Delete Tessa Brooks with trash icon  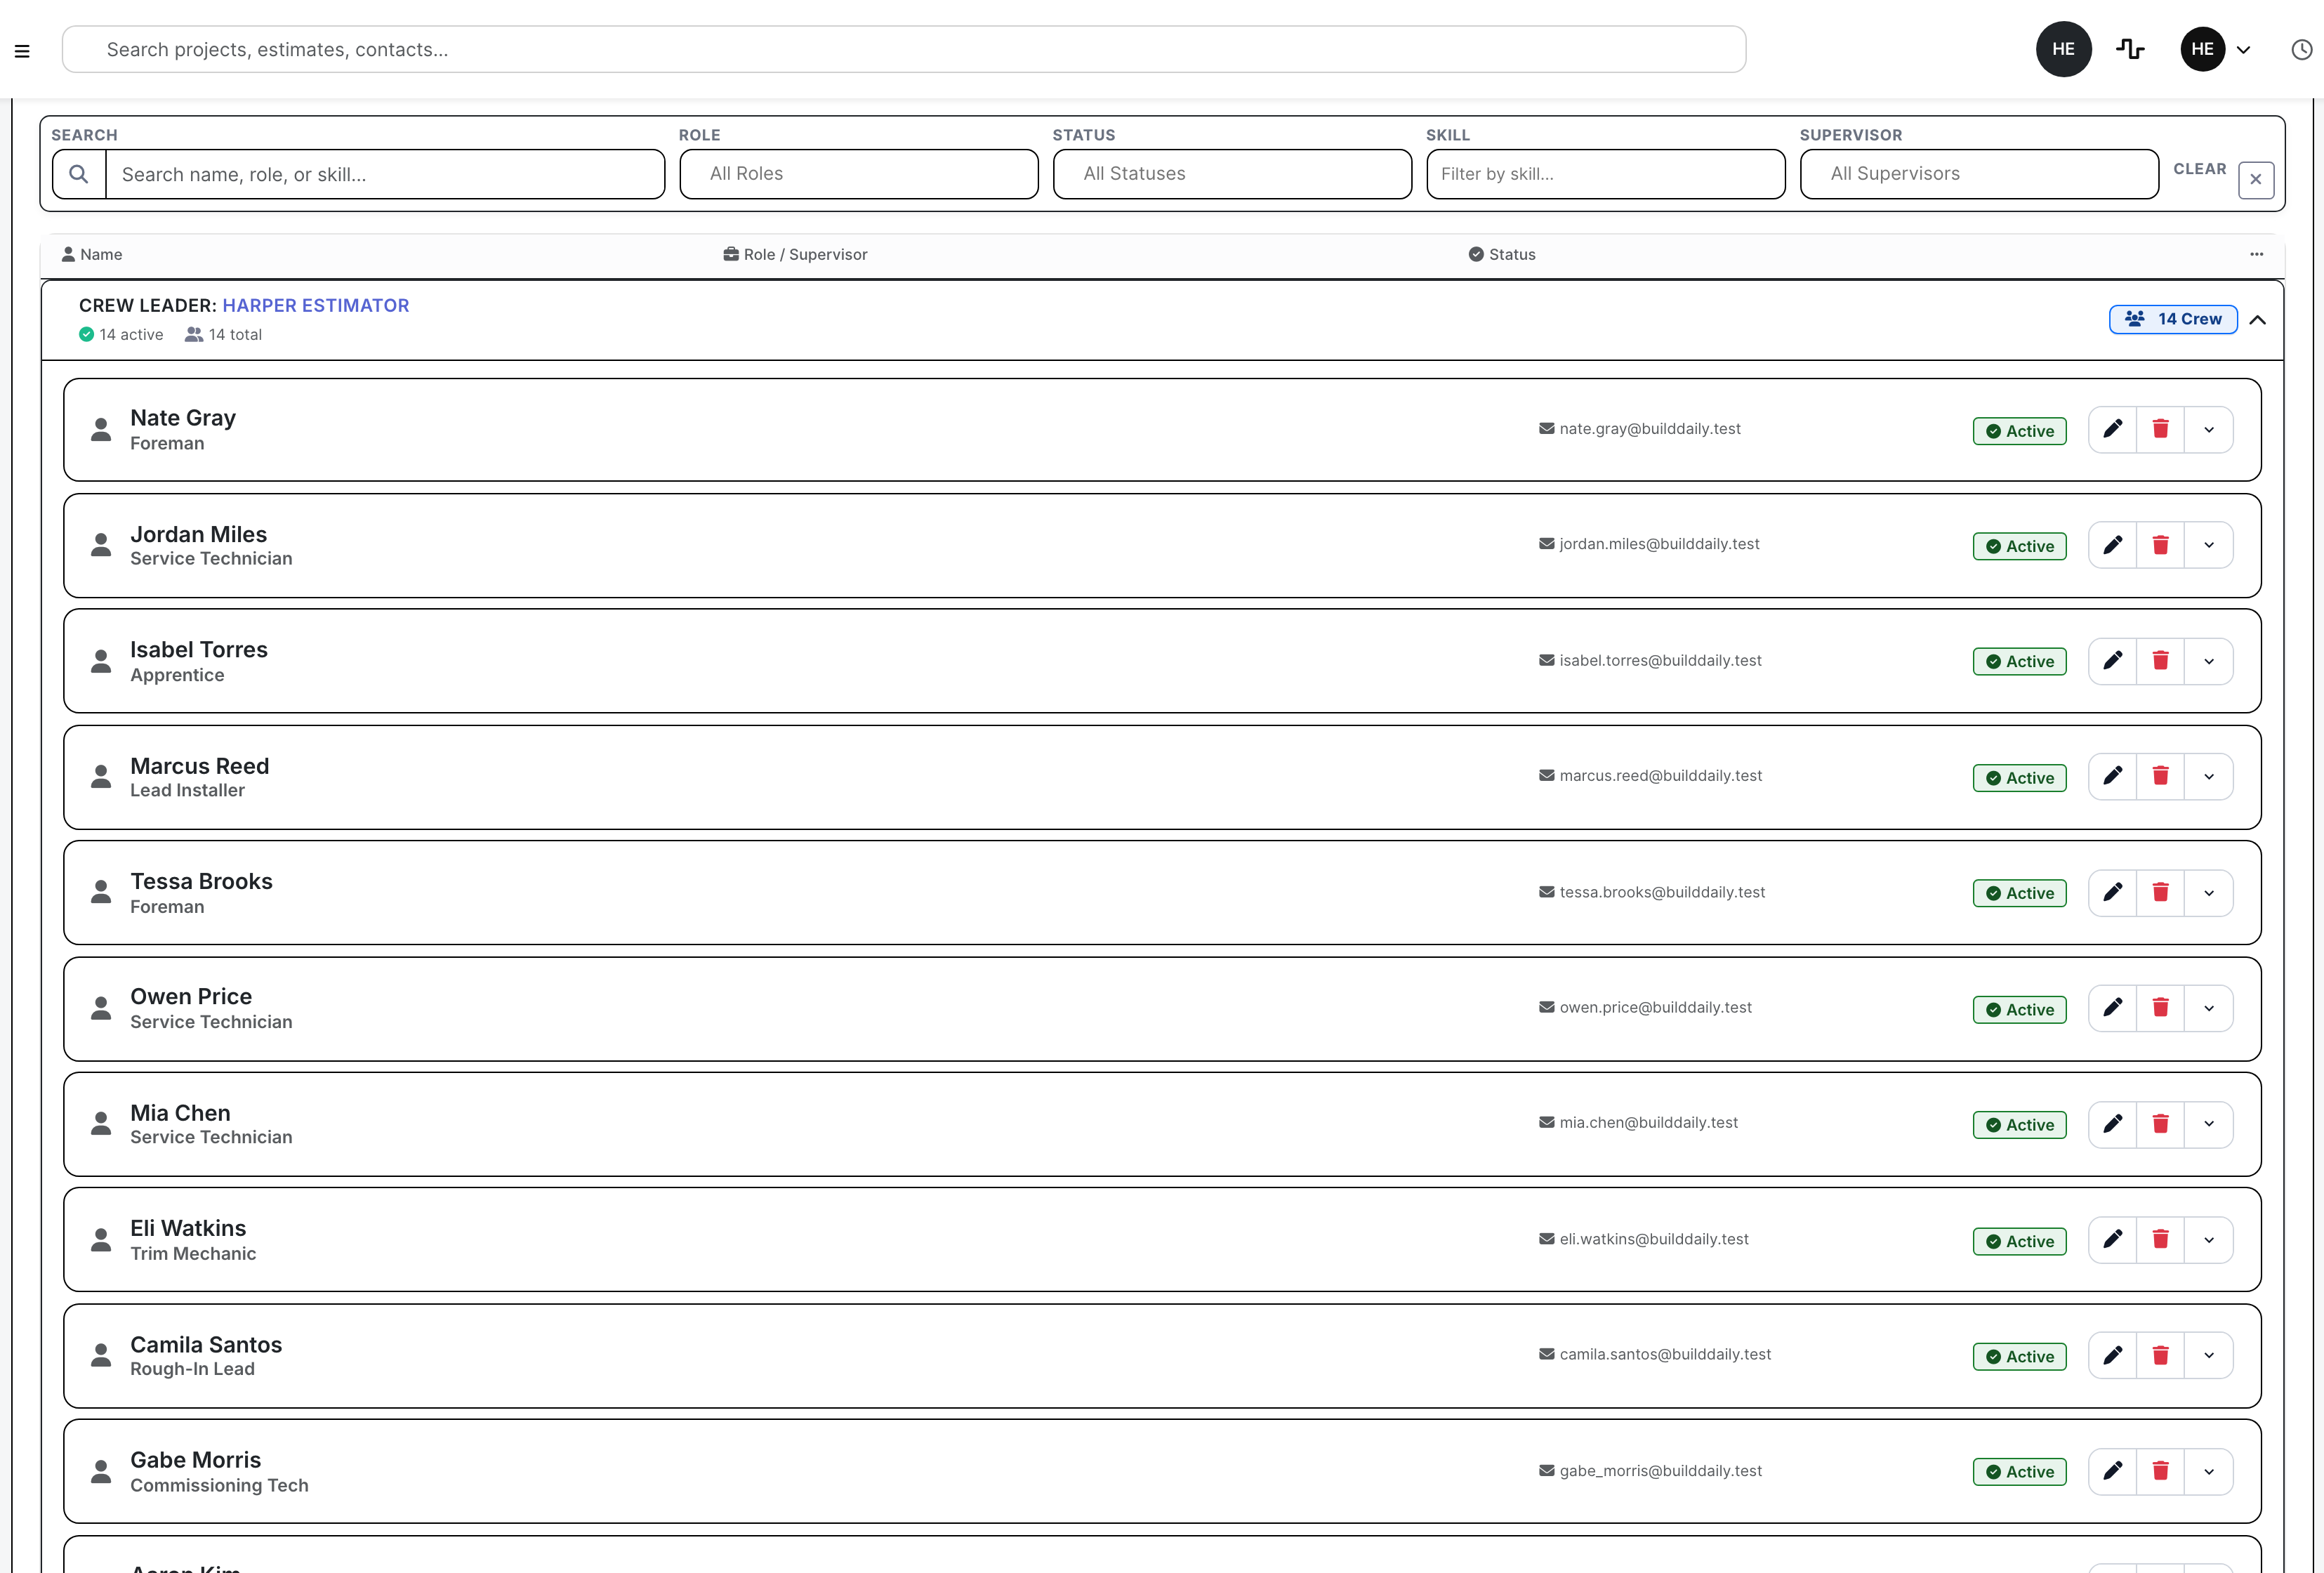click(2160, 892)
